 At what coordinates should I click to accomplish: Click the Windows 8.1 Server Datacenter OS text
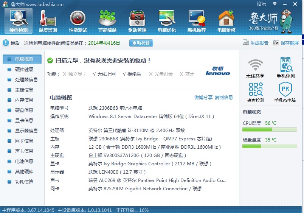pyautogui.click(x=151, y=117)
